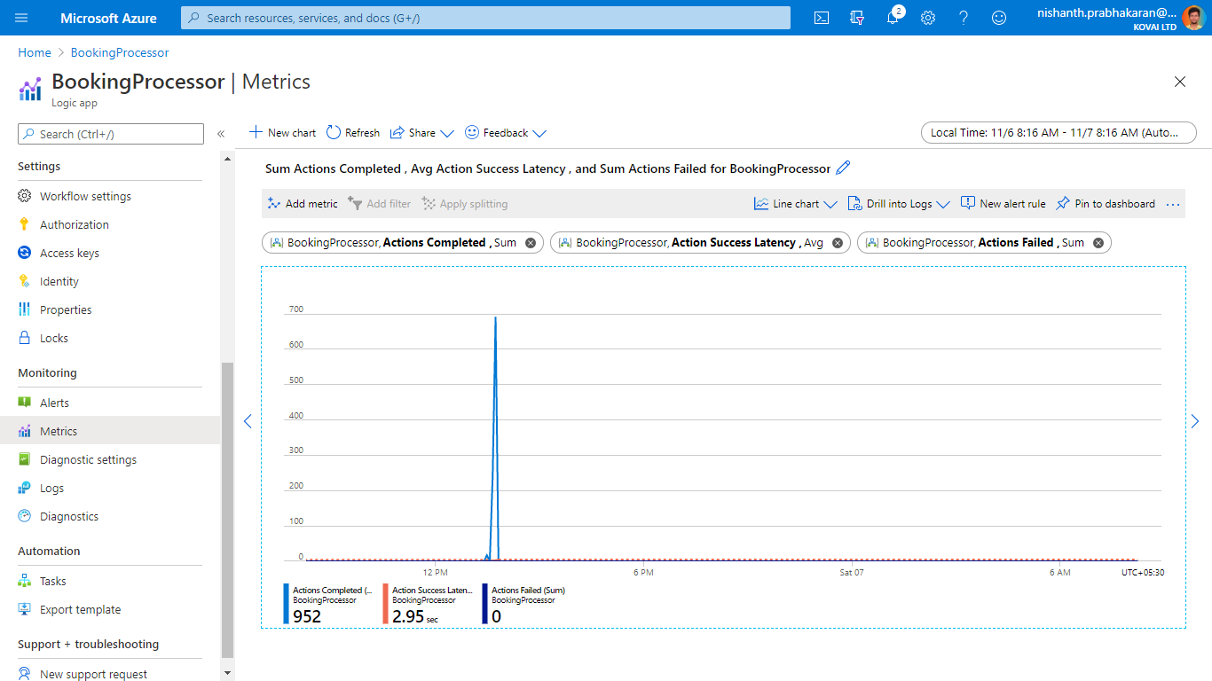Open portal settings gear
The image size is (1212, 681).
pyautogui.click(x=928, y=18)
